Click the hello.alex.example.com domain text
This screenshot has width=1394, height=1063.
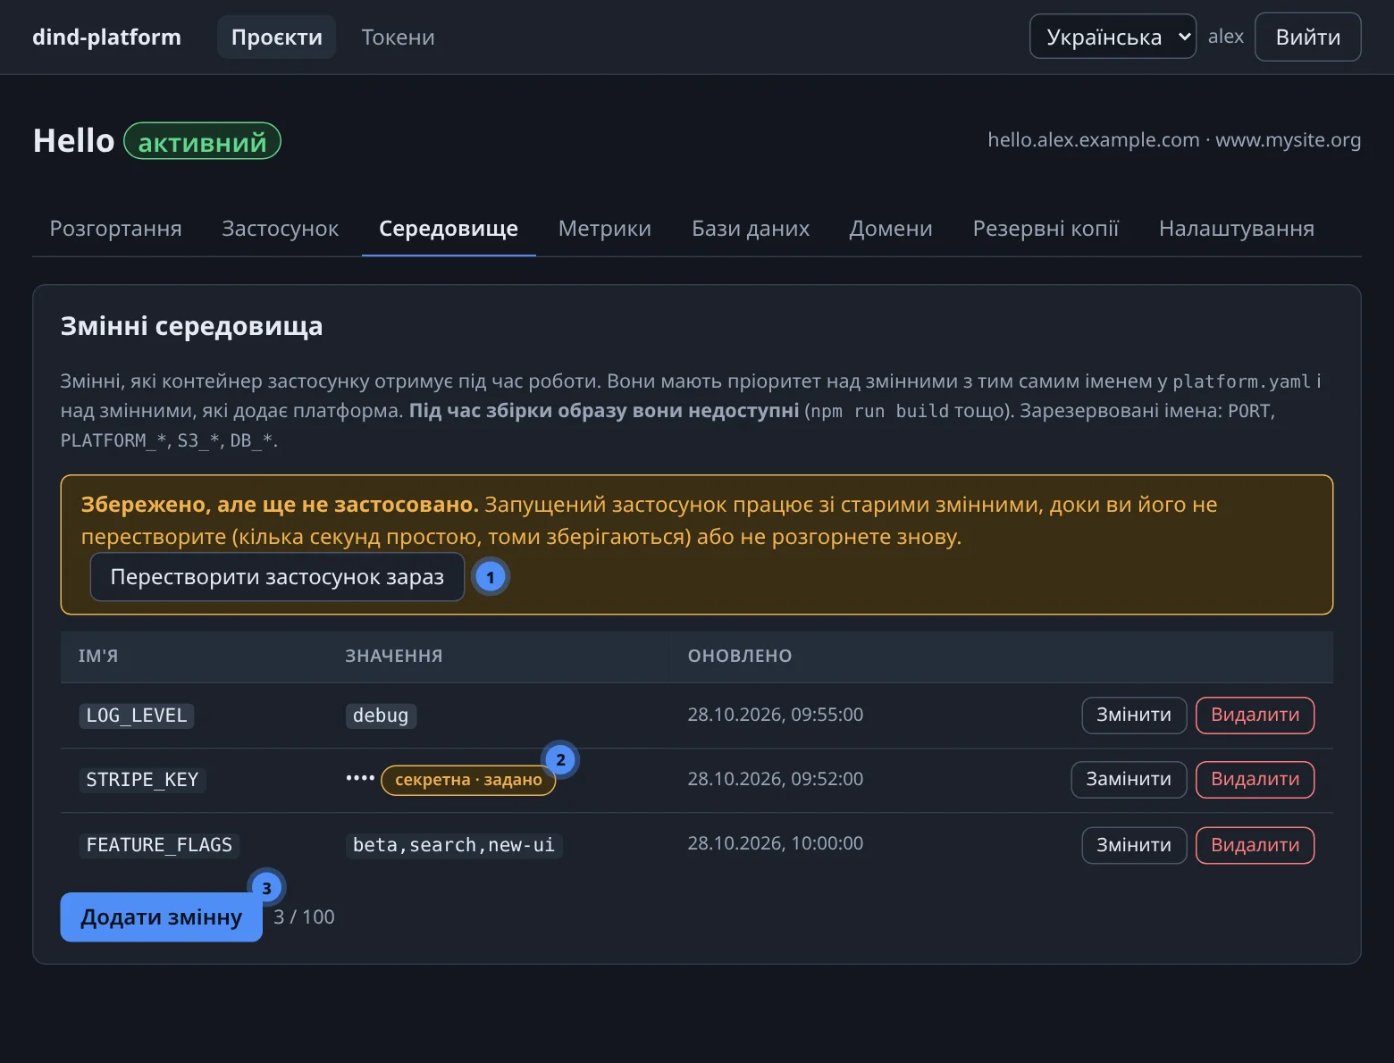click(1093, 140)
